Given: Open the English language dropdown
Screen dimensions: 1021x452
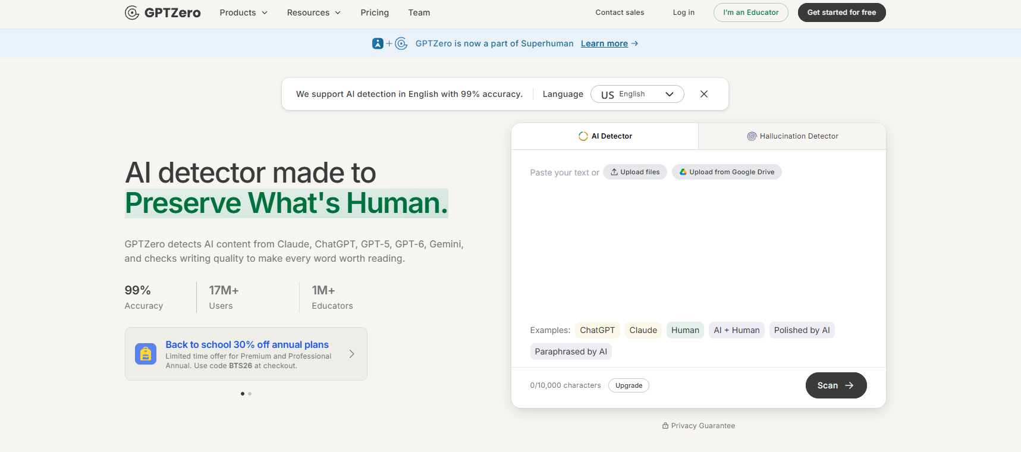Looking at the screenshot, I should click(637, 94).
